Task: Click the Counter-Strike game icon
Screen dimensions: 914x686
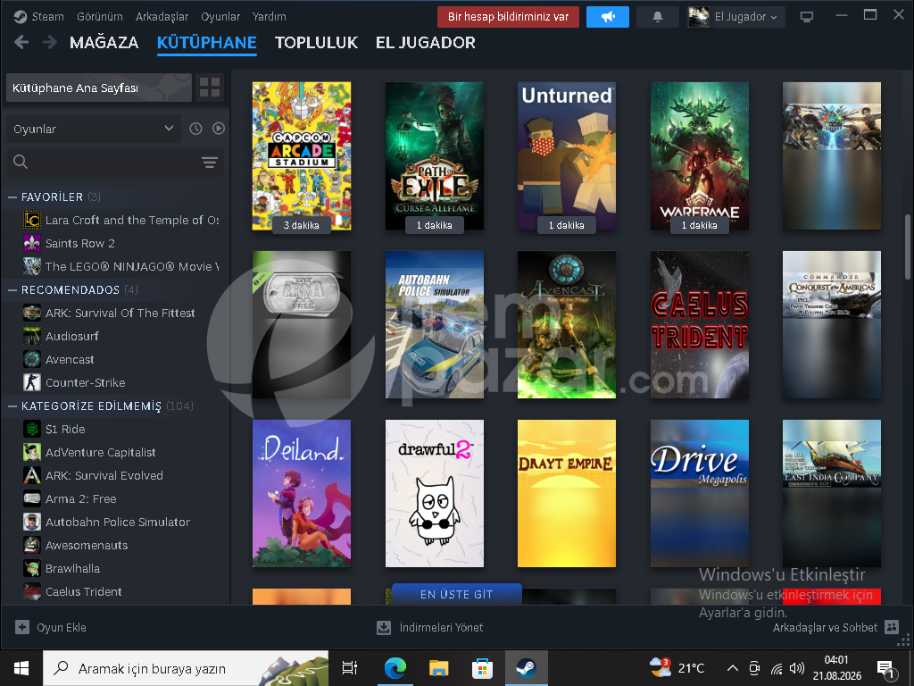Action: coord(31,382)
